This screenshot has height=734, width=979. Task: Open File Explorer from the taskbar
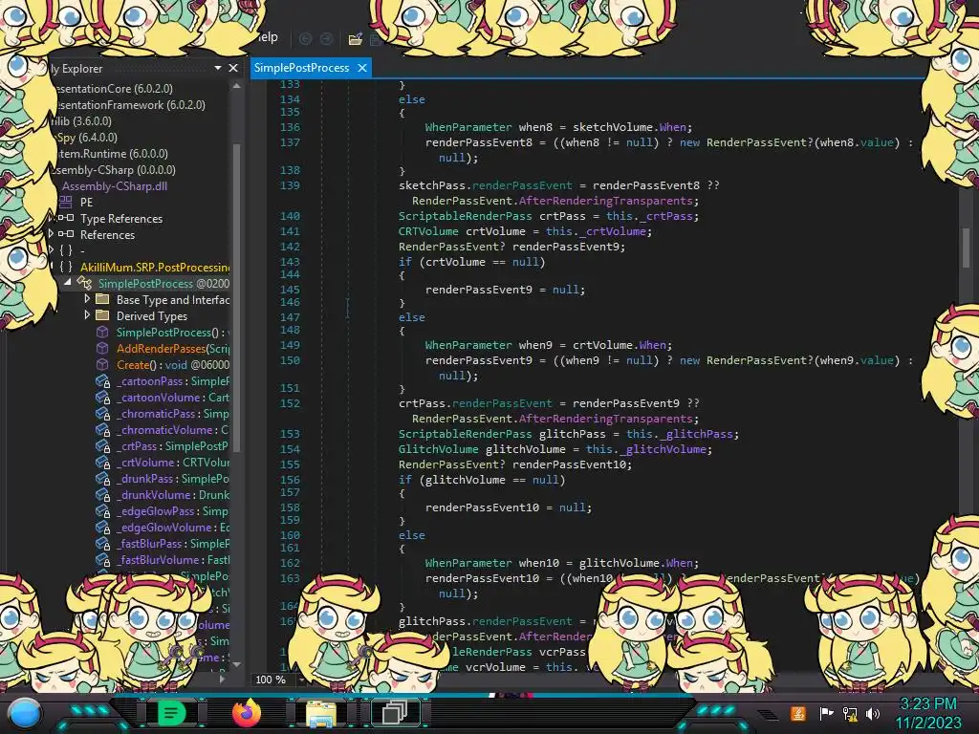pyautogui.click(x=321, y=714)
